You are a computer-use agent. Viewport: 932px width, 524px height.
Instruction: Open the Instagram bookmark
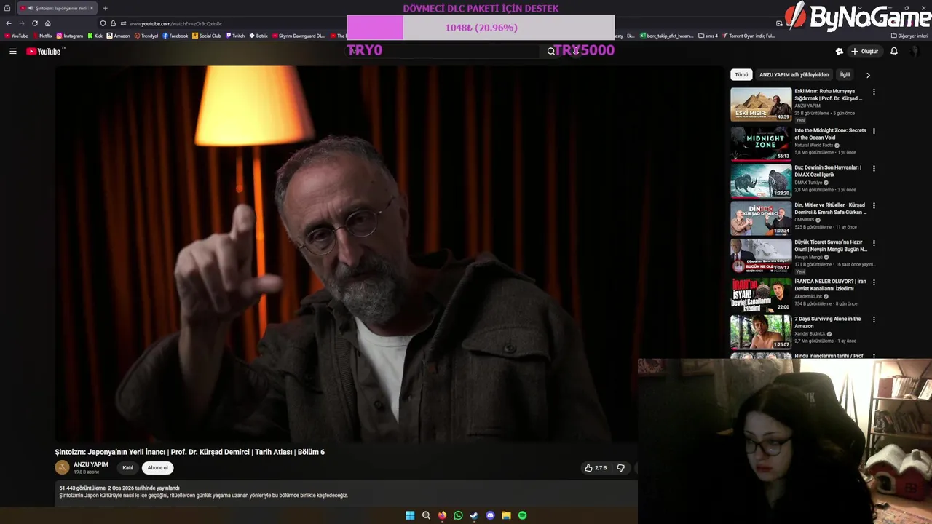(x=70, y=36)
